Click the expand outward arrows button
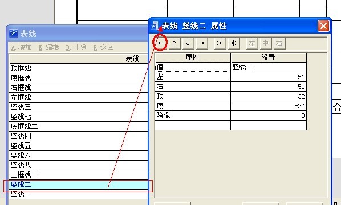 (220, 43)
